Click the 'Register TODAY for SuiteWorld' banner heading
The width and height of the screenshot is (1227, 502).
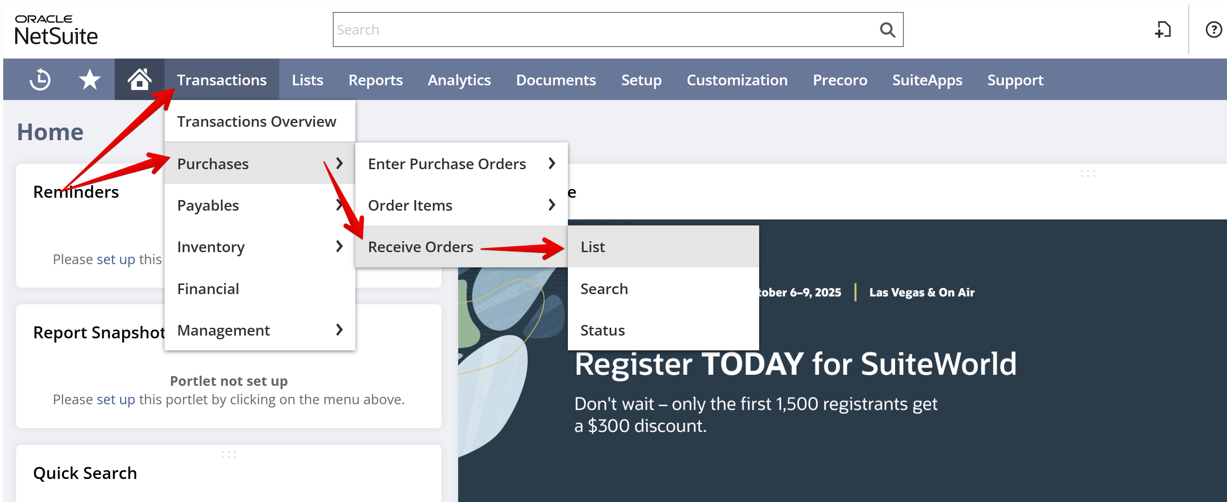[795, 364]
